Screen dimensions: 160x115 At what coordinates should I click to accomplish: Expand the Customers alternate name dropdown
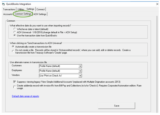[x=80, y=66]
